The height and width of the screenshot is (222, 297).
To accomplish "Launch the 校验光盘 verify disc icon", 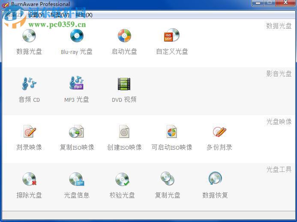I will point(123,179).
